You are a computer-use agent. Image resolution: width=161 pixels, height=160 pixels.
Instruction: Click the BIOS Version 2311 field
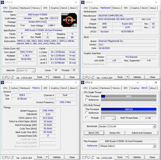(127, 44)
